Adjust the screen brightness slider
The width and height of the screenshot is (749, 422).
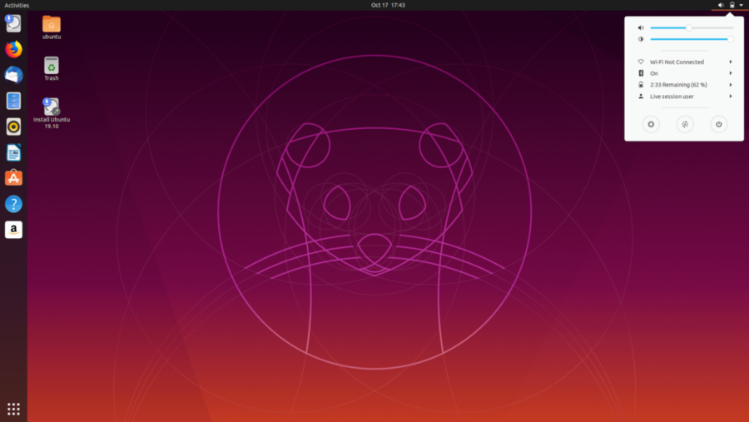(x=692, y=39)
